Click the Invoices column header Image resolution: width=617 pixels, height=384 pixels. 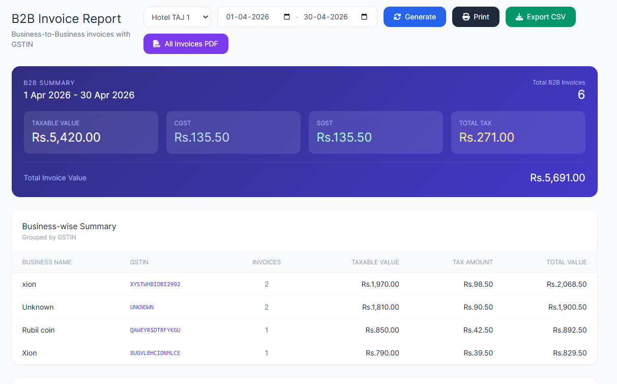pos(267,262)
